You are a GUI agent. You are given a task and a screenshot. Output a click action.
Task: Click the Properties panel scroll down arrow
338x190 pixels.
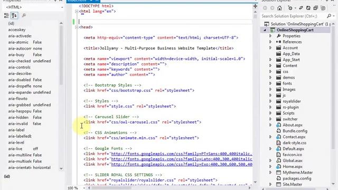point(61,168)
